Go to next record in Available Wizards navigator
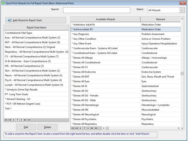The image size is (188, 141). (x=88, y=128)
